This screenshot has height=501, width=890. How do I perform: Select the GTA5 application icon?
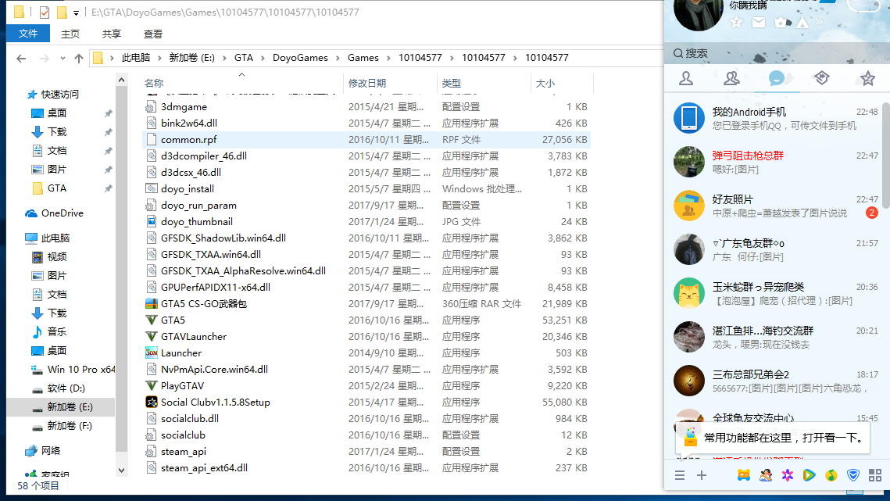coord(151,320)
